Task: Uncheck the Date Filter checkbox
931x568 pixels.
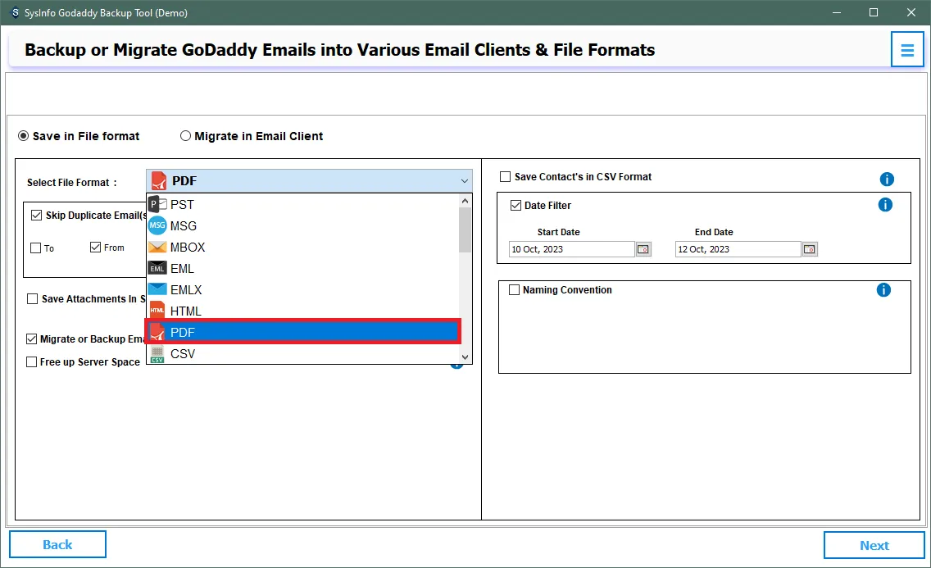Action: 515,206
